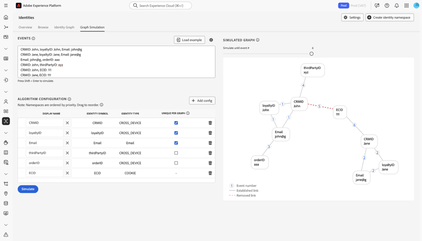Clear the loyaltyID display name
Screen dimensions: 422x241
click(x=68, y=133)
